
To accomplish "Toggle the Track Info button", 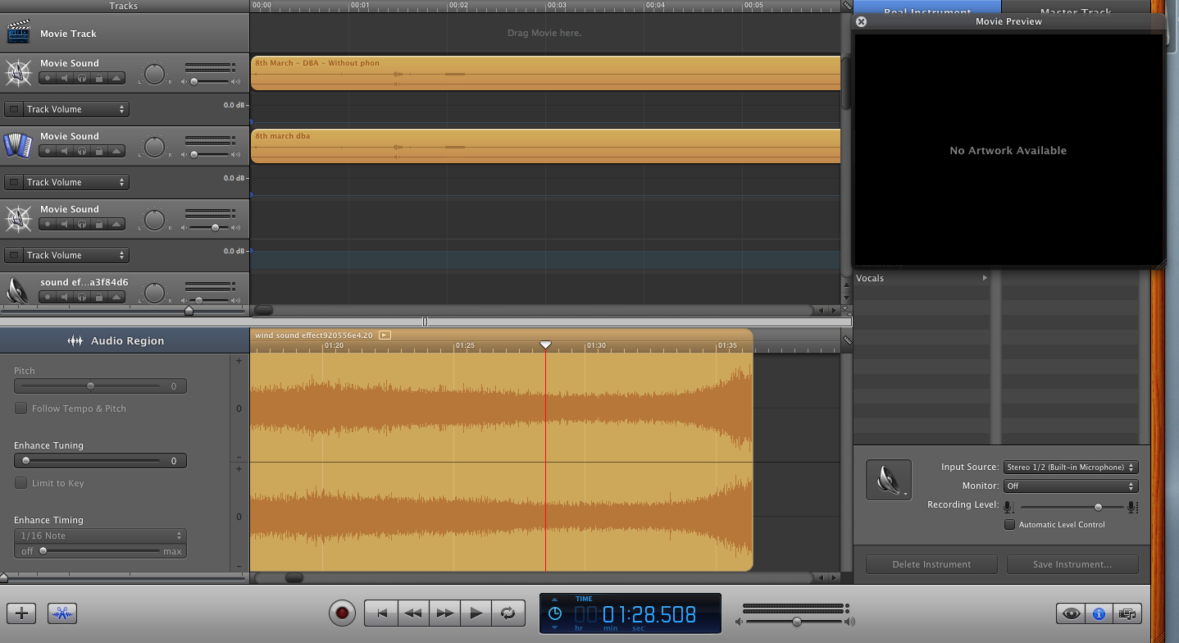I will click(1099, 613).
